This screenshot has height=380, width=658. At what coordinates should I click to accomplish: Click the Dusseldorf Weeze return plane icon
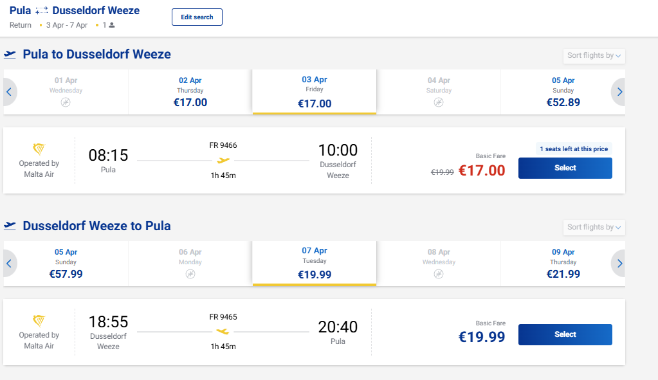[x=10, y=226]
